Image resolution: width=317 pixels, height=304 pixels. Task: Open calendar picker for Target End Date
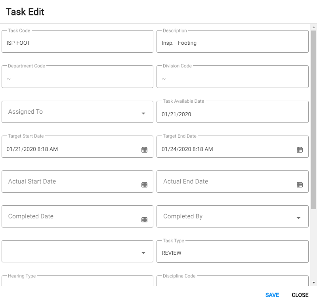click(x=300, y=150)
